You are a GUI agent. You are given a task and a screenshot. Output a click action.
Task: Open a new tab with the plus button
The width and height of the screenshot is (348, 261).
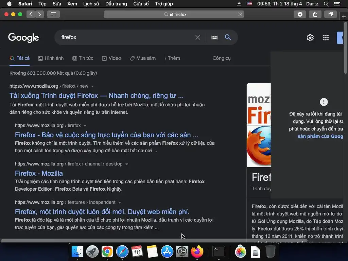click(344, 17)
